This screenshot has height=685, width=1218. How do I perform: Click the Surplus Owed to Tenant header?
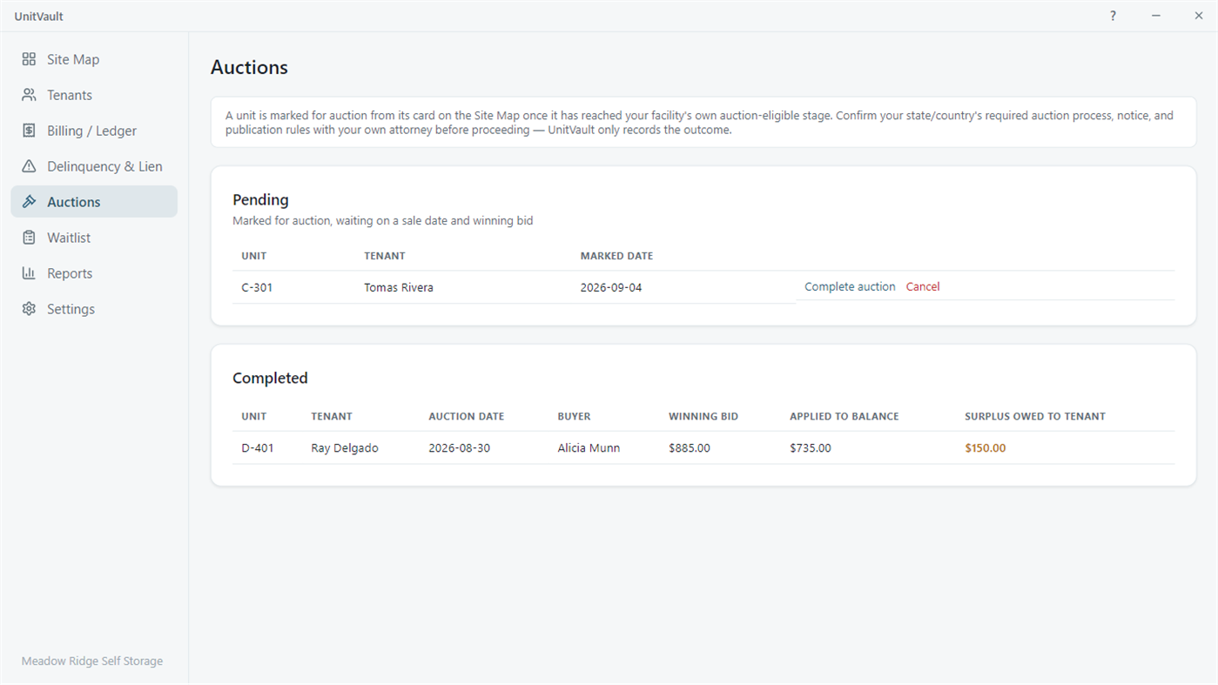click(x=1035, y=416)
